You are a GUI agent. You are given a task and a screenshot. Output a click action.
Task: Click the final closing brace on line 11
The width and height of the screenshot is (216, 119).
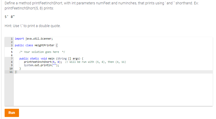tap(16, 72)
